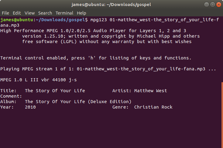Open the Search menu

[45, 13]
